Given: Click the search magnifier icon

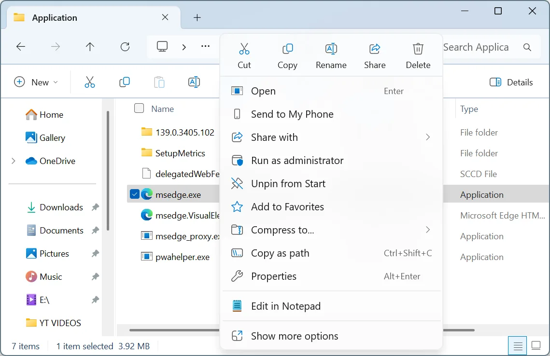Looking at the screenshot, I should 527,47.
